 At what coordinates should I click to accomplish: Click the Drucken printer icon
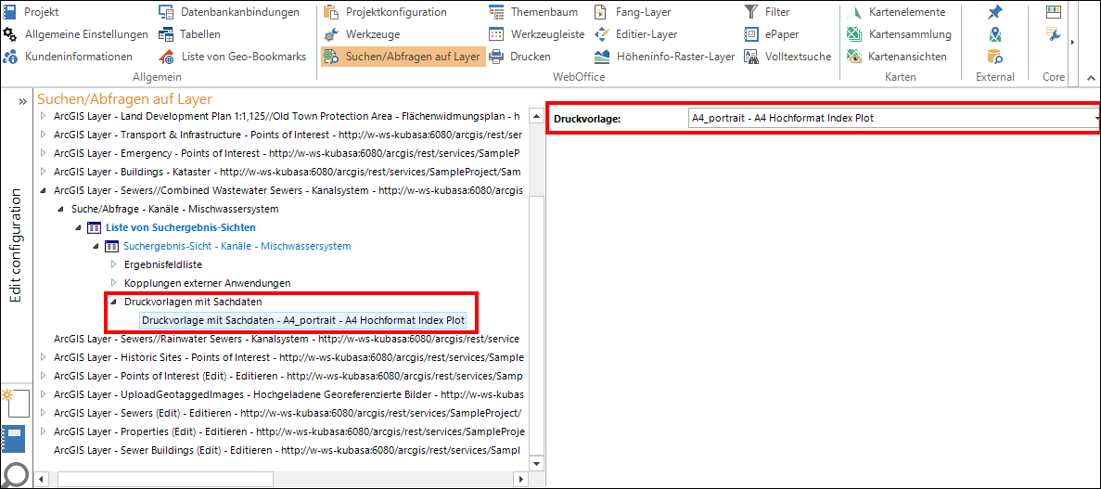(x=496, y=57)
